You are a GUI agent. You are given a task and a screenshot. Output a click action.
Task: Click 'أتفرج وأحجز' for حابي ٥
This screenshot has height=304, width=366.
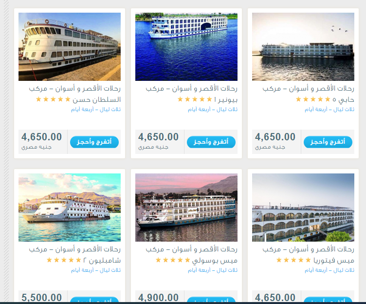(328, 142)
